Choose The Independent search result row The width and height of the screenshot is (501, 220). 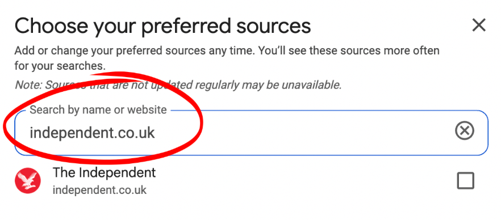(250, 181)
